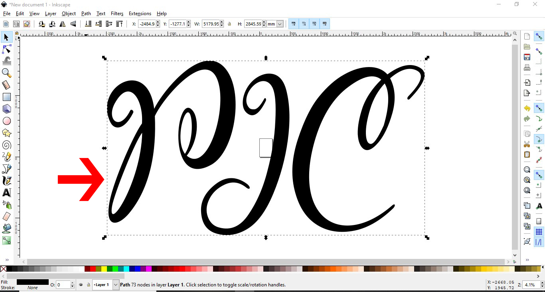Click the Undo icon
Screen dimensions: 545x292
click(527, 109)
